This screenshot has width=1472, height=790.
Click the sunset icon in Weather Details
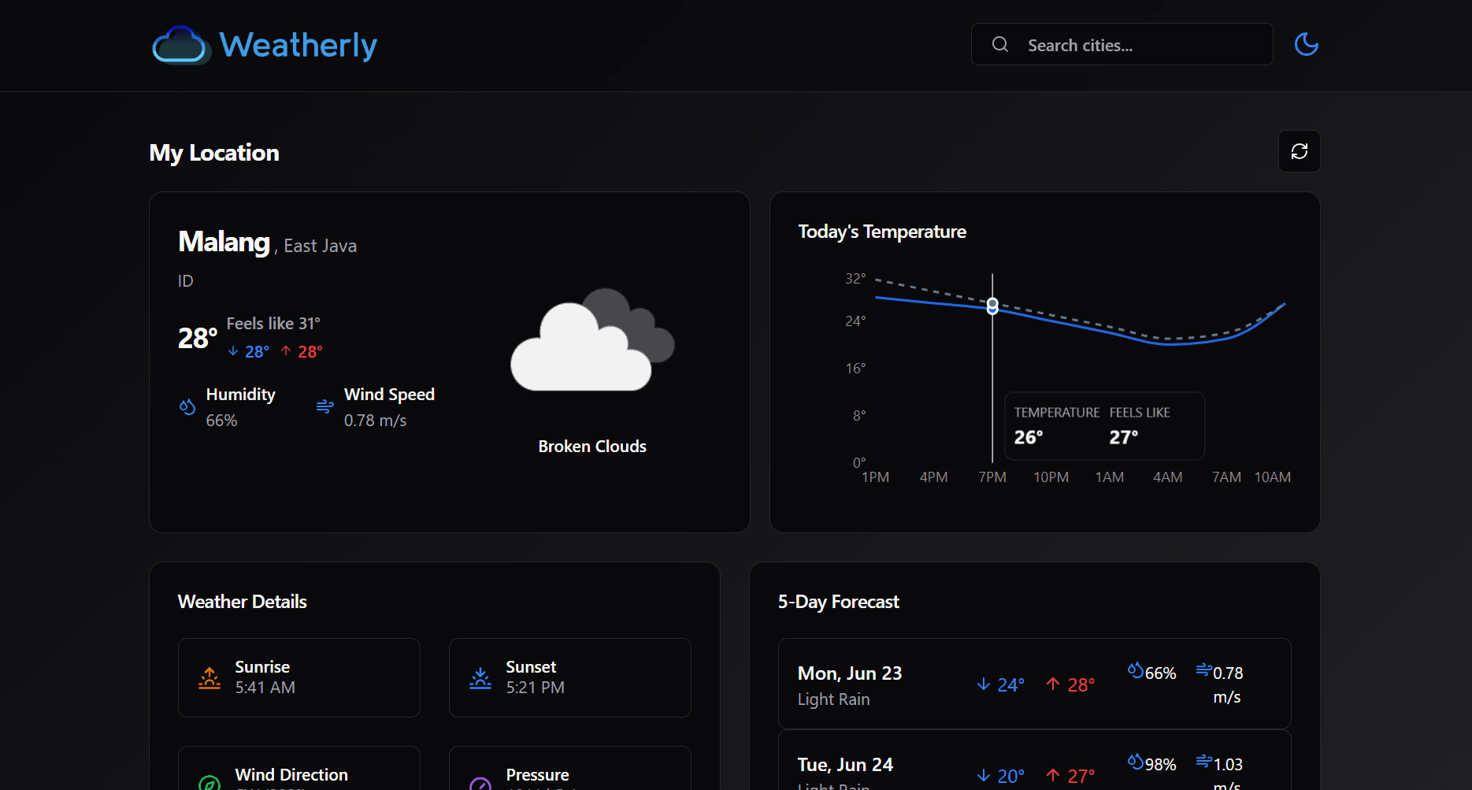coord(479,677)
